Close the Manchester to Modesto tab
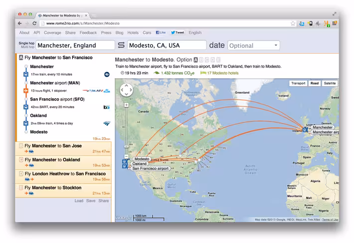This screenshot has width=354, height=243. coord(86,15)
